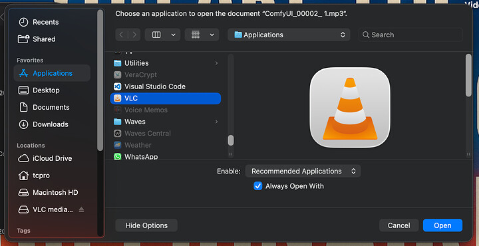479x246 pixels.
Task: Click the search magnifier icon
Action: tap(366, 35)
